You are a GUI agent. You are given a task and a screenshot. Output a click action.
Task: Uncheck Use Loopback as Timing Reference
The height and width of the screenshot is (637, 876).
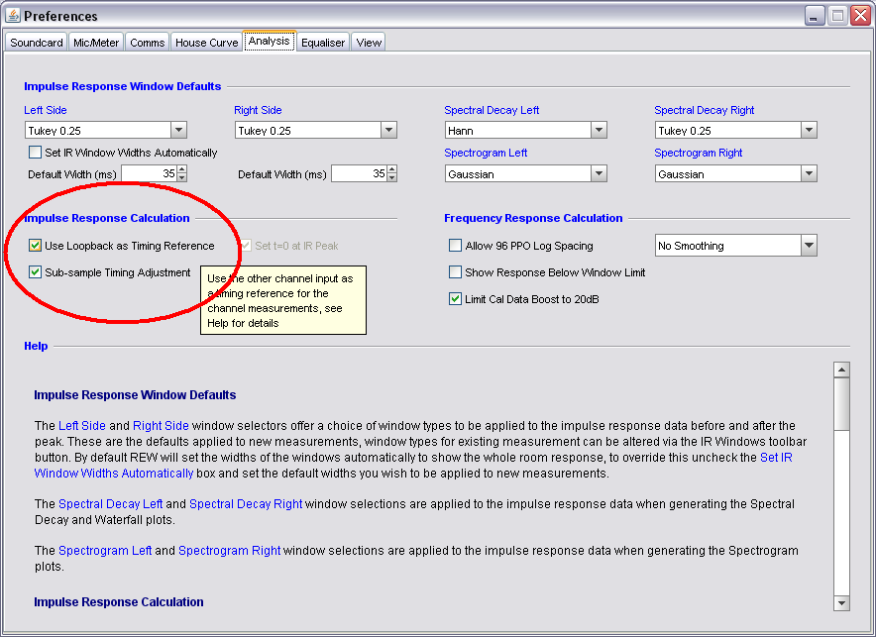pos(36,246)
